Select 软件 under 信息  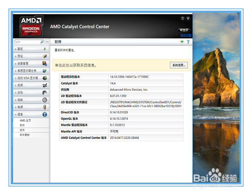[x=22, y=125]
